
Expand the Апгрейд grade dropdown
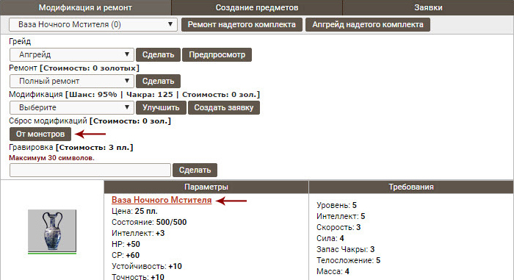pyautogui.click(x=72, y=54)
